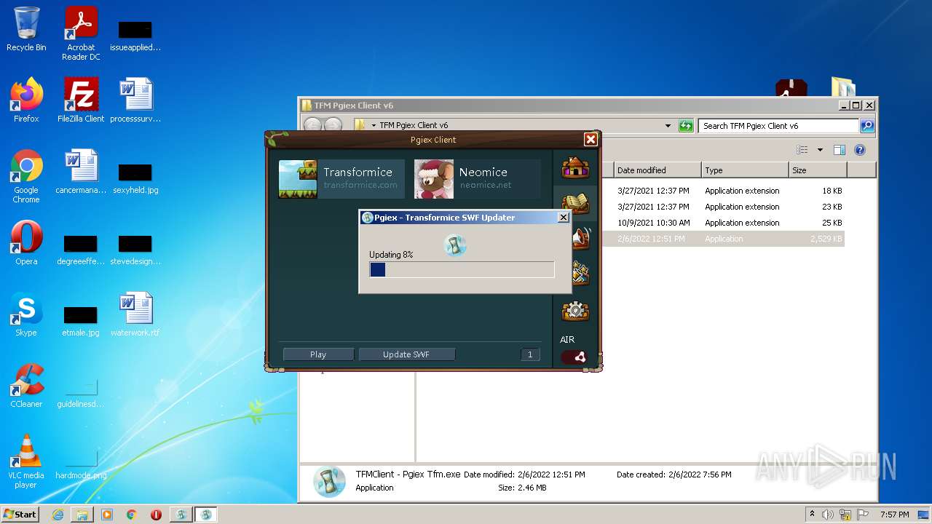The image size is (932, 524).
Task: Click the Updating progress bar
Action: (462, 269)
